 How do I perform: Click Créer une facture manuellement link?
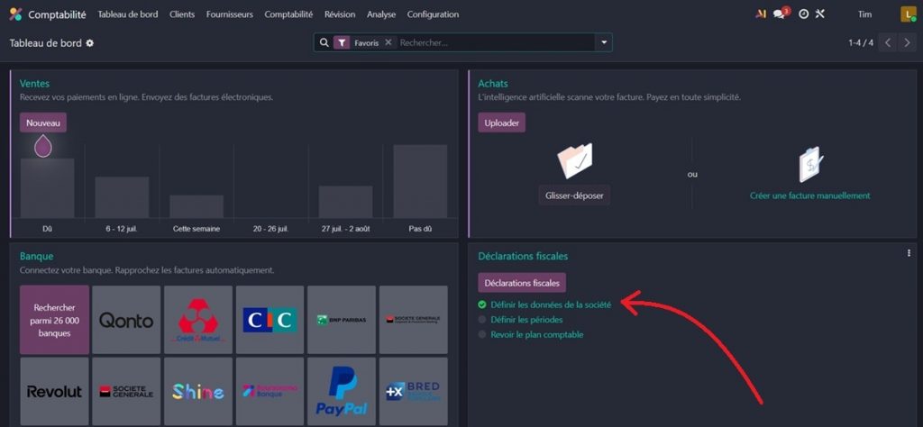809,195
